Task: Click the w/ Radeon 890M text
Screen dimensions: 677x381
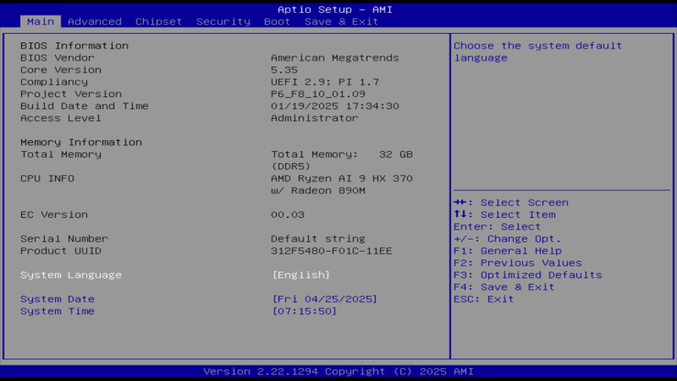Action: tap(318, 190)
